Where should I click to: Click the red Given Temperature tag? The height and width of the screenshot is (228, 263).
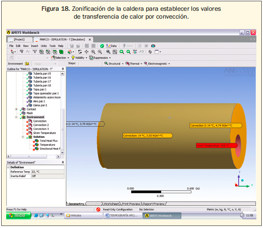point(212,145)
